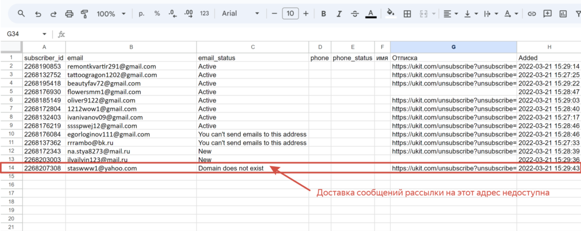Select the column G header
581x231 pixels.
pos(453,47)
